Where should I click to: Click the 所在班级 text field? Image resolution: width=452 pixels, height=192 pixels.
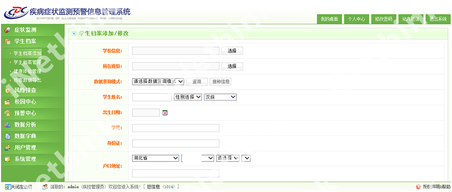(176, 66)
